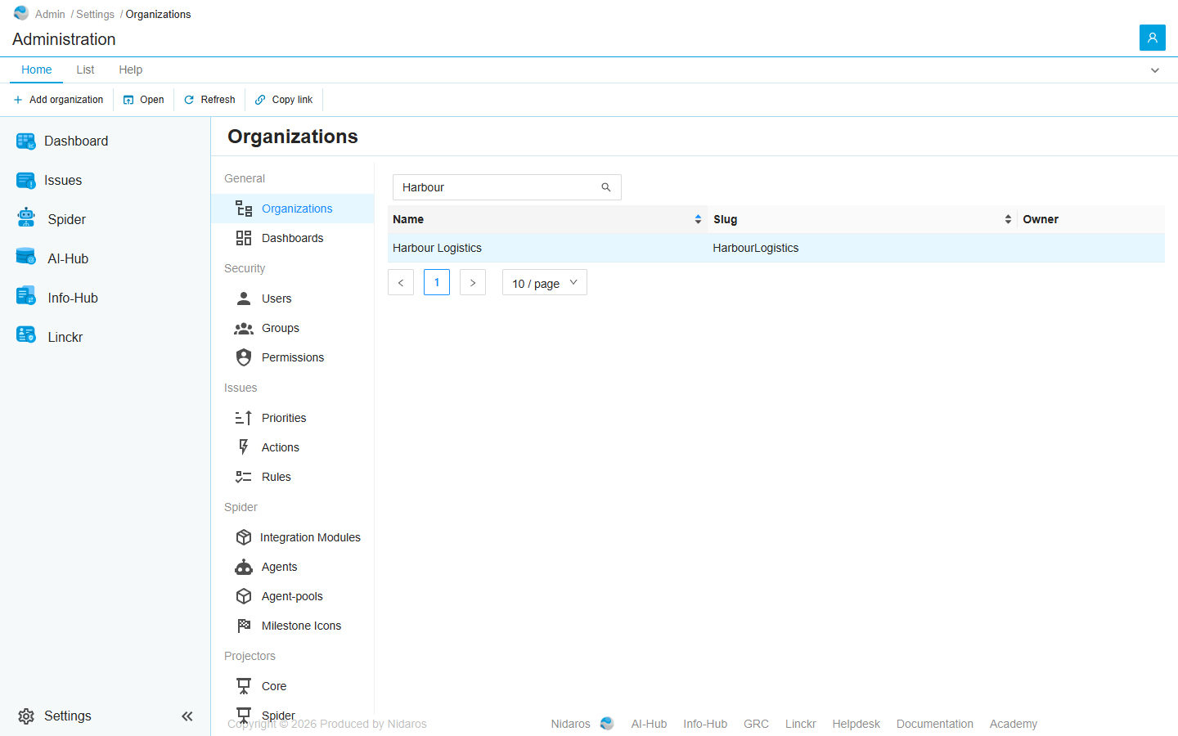Click the Open toolbar button
The width and height of the screenshot is (1178, 736).
click(144, 100)
